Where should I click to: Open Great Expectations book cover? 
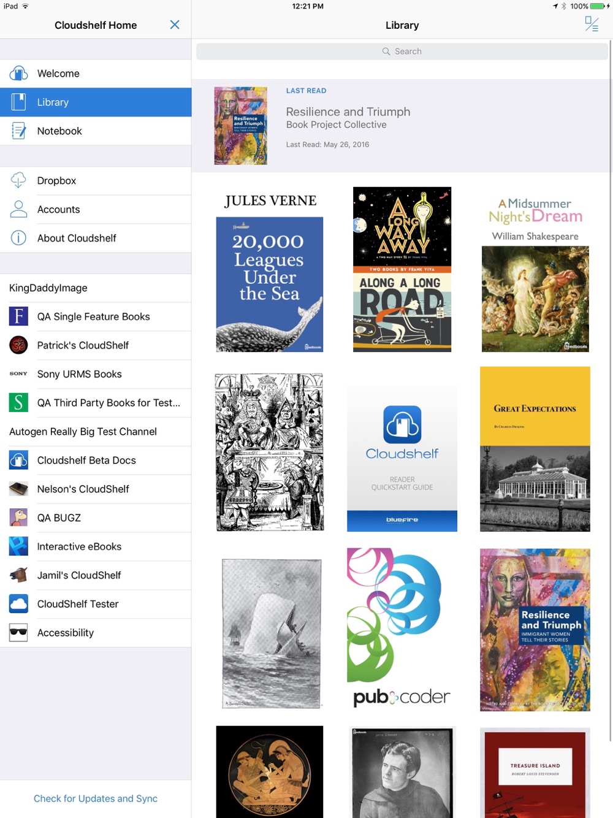[x=535, y=449]
